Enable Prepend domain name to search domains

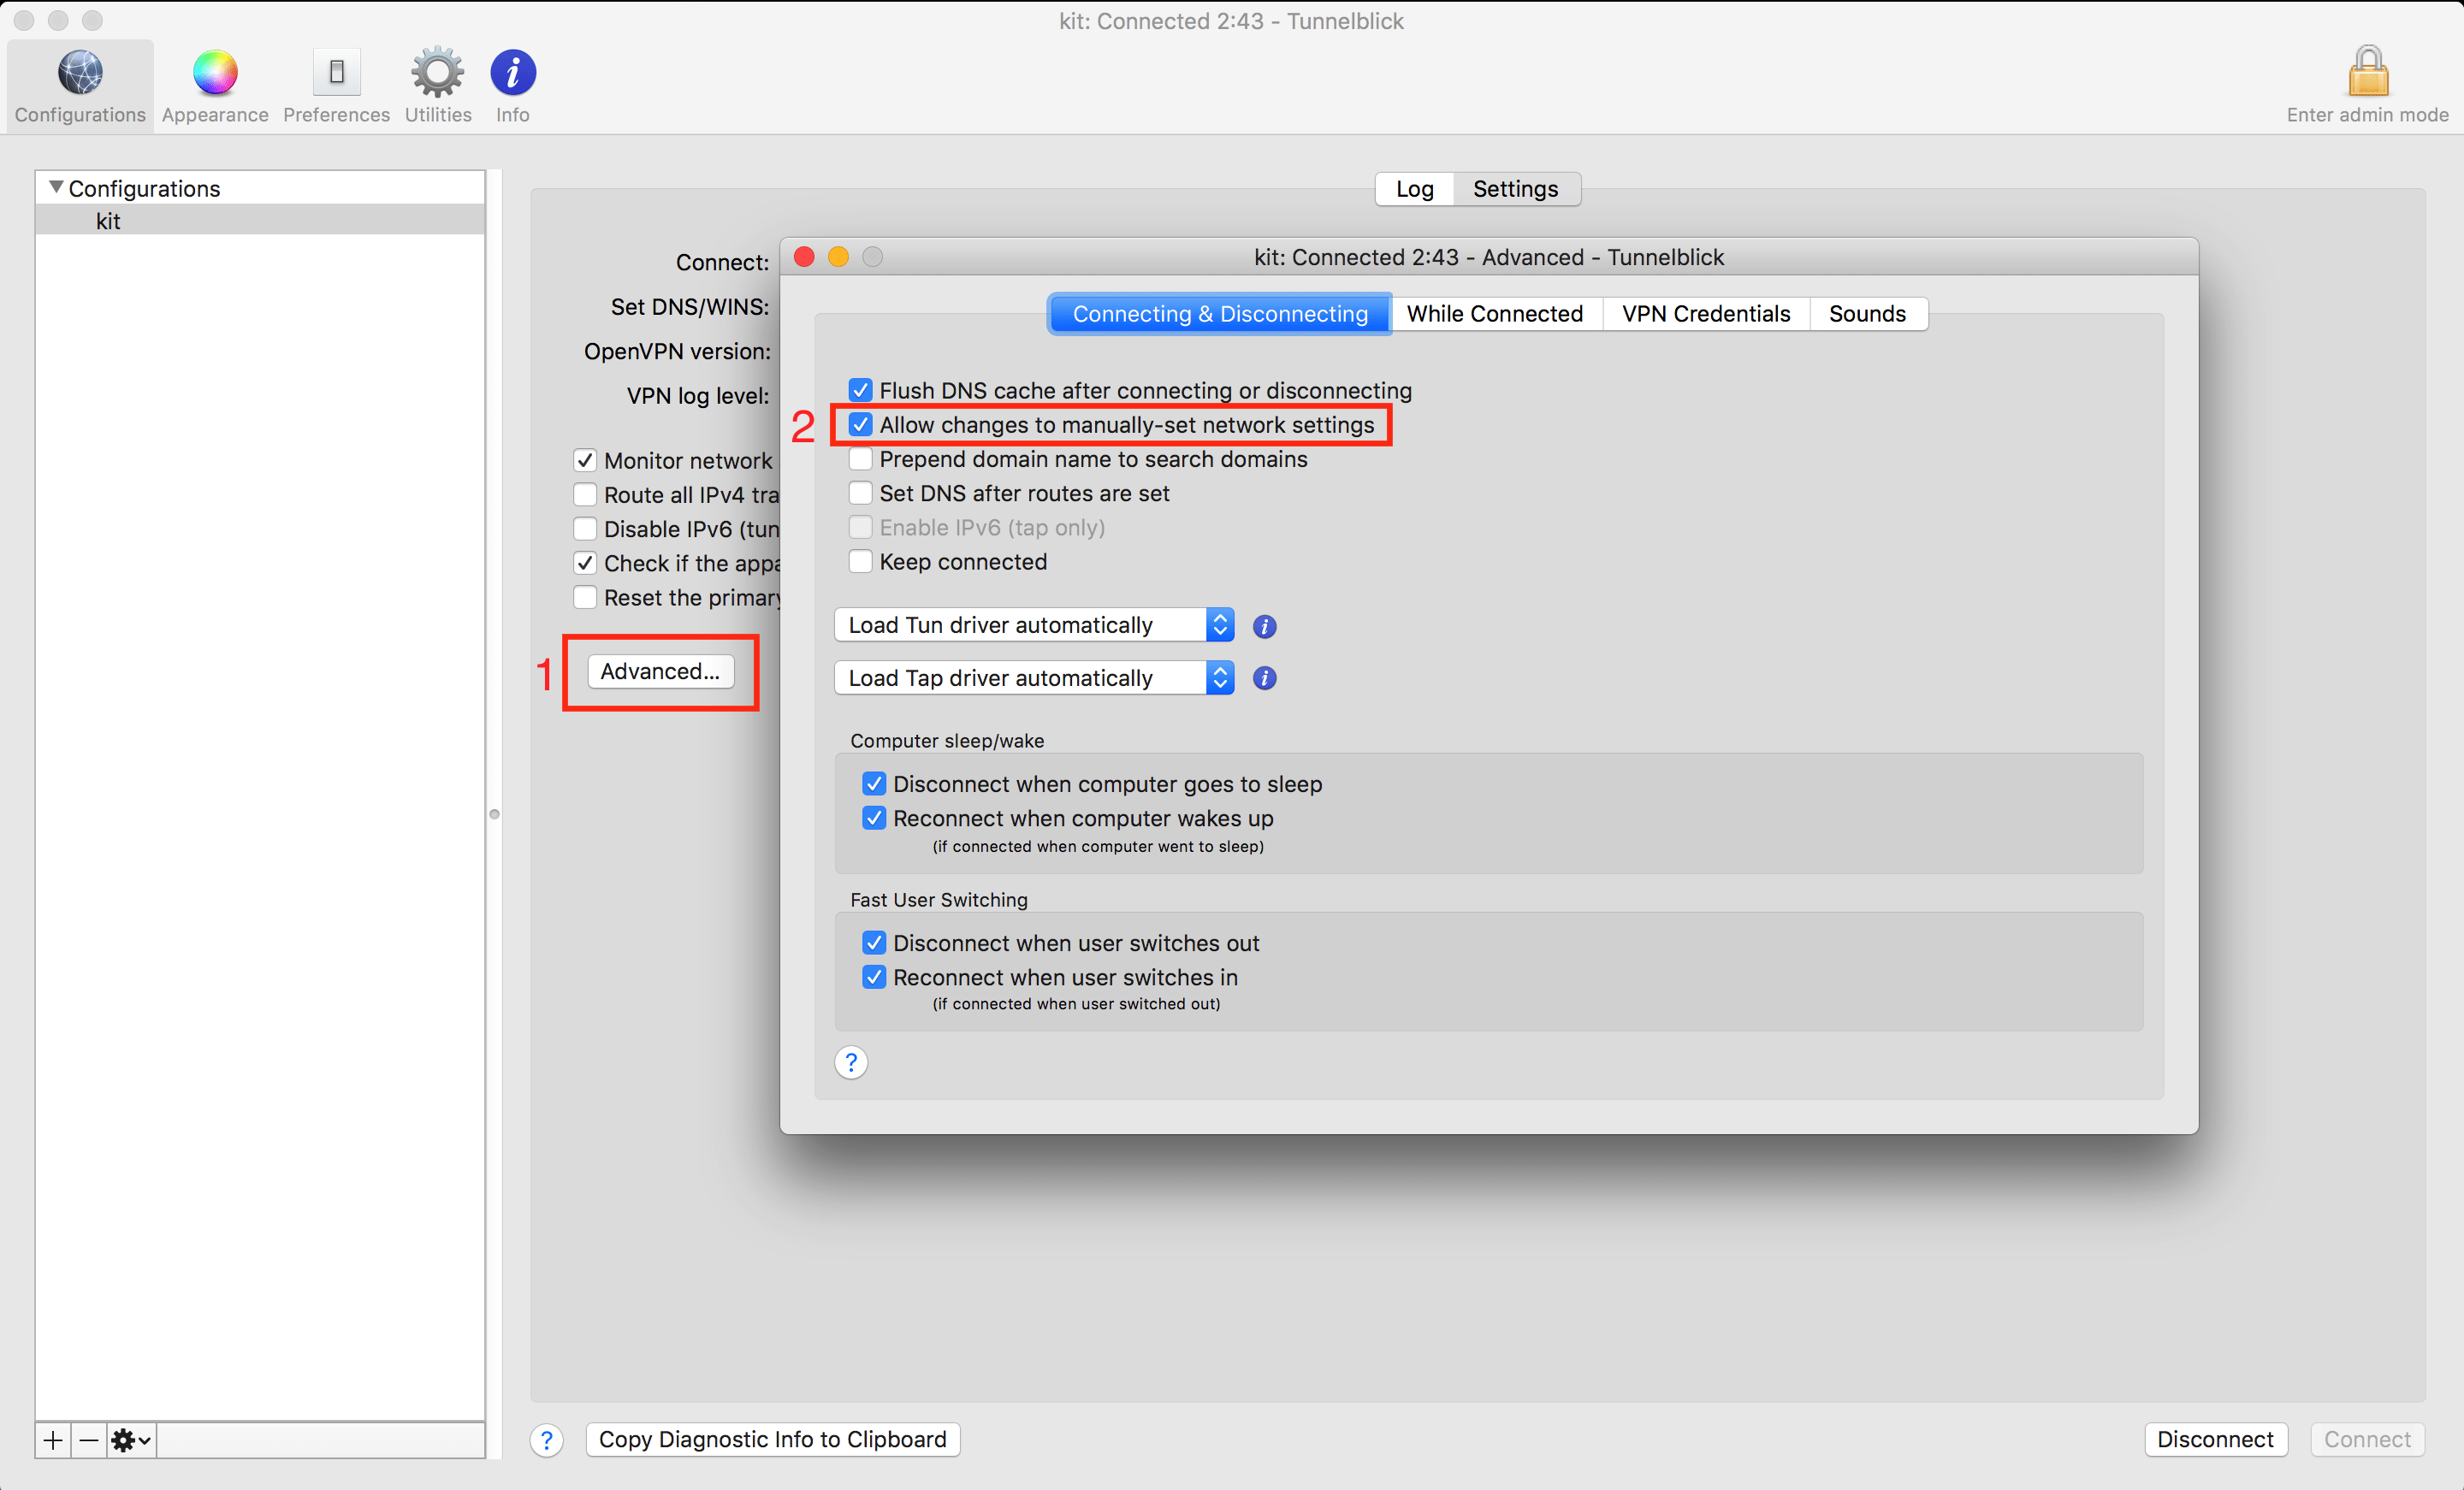(x=860, y=458)
